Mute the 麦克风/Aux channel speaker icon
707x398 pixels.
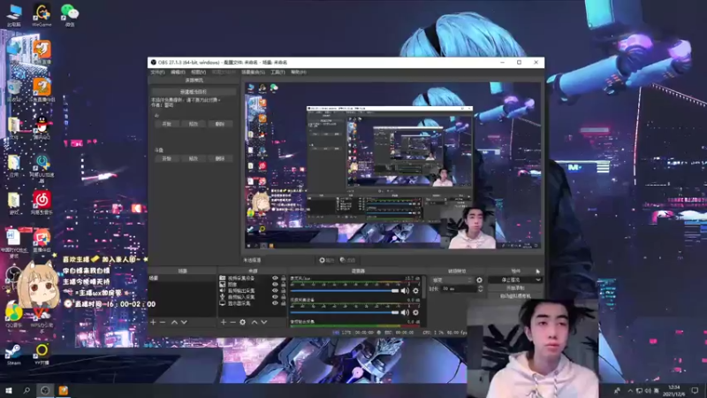point(405,291)
